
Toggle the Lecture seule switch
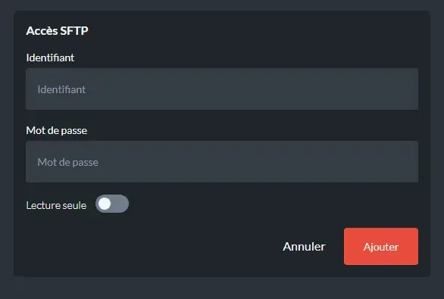(112, 204)
